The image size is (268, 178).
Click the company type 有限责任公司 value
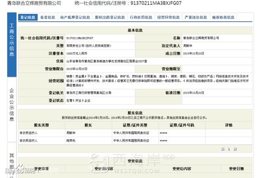pos(89,46)
